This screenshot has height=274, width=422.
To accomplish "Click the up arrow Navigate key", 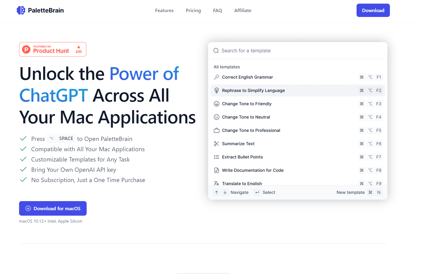I will (x=217, y=192).
